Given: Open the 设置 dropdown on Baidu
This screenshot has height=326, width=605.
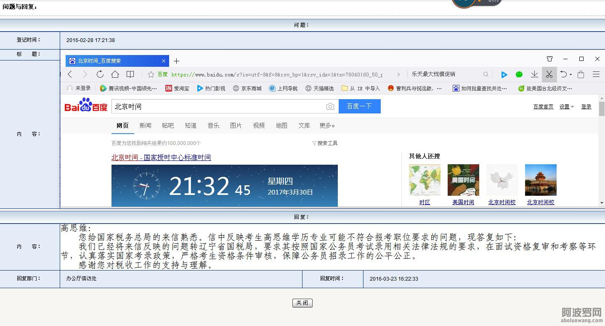Looking at the screenshot, I should pyautogui.click(x=566, y=107).
